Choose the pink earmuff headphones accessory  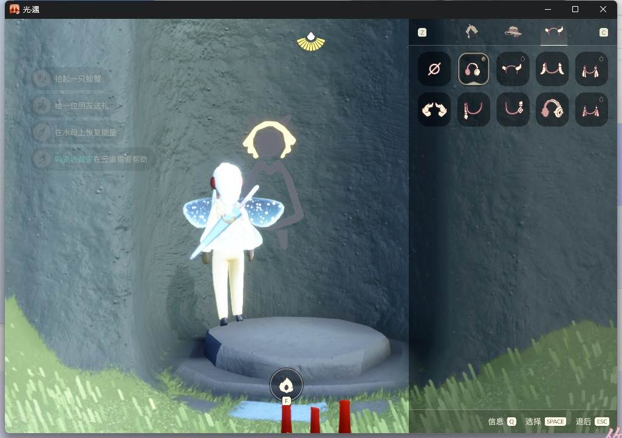coord(473,69)
